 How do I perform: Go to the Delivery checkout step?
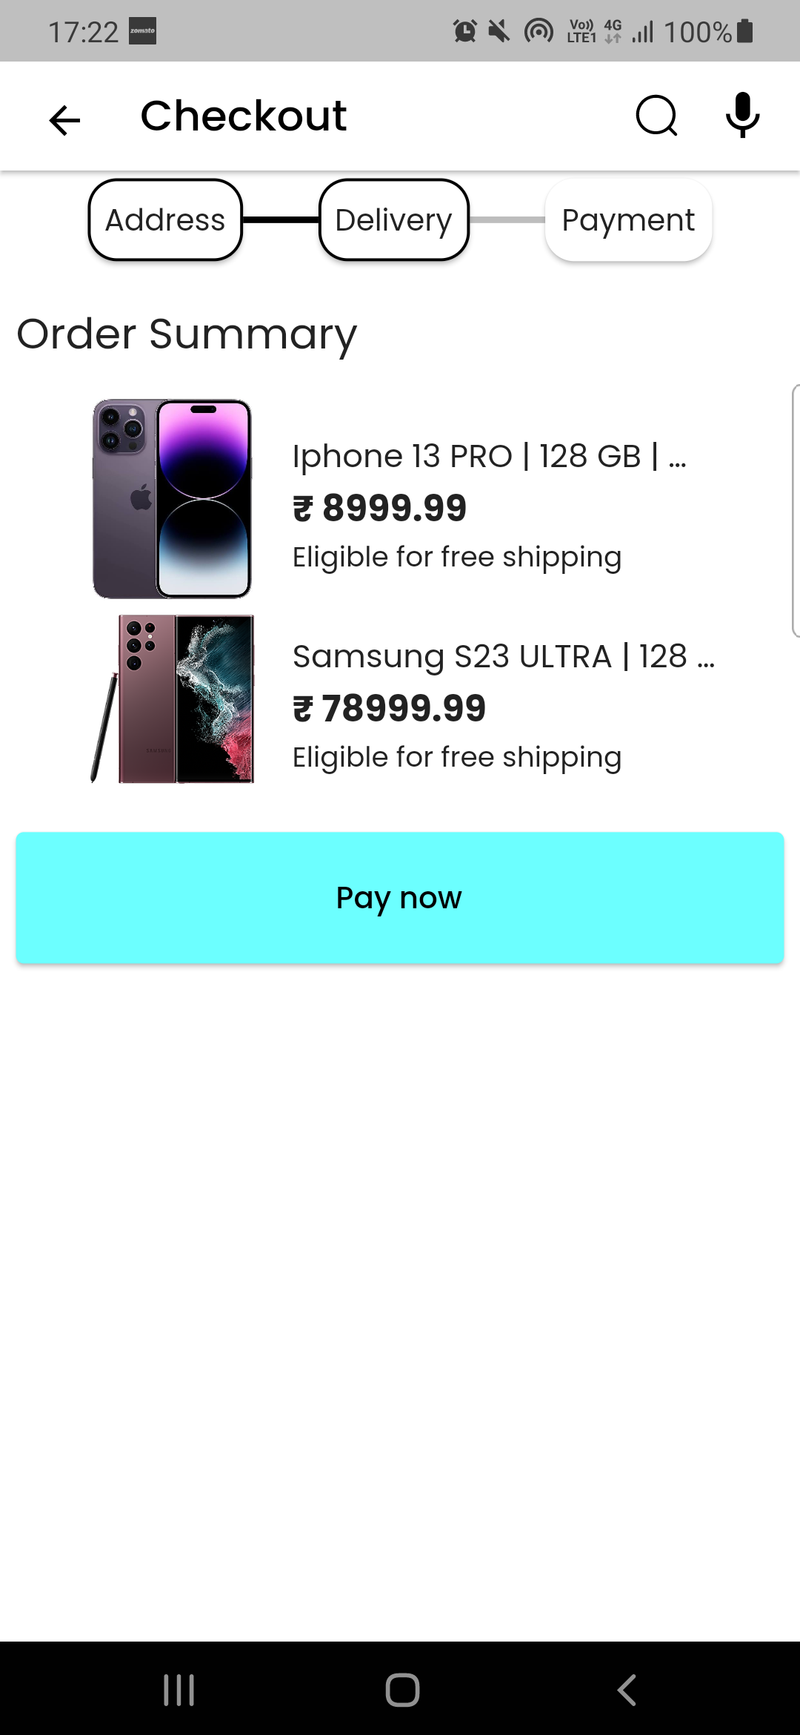(x=393, y=220)
